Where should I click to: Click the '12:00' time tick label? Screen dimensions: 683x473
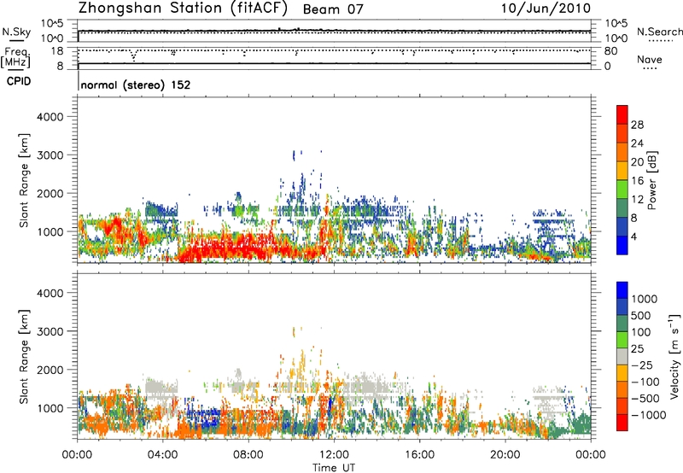pos(334,455)
